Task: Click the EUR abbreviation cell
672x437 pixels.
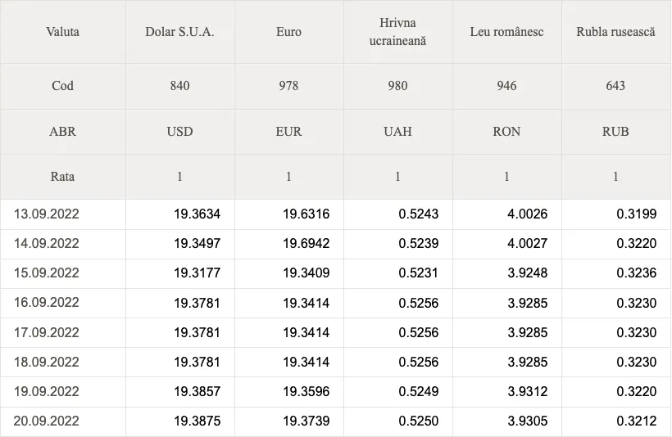Action: tap(288, 132)
